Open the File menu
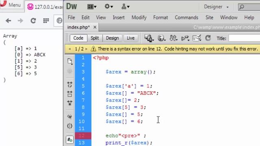The height and width of the screenshot is (146, 260). [x=71, y=17]
